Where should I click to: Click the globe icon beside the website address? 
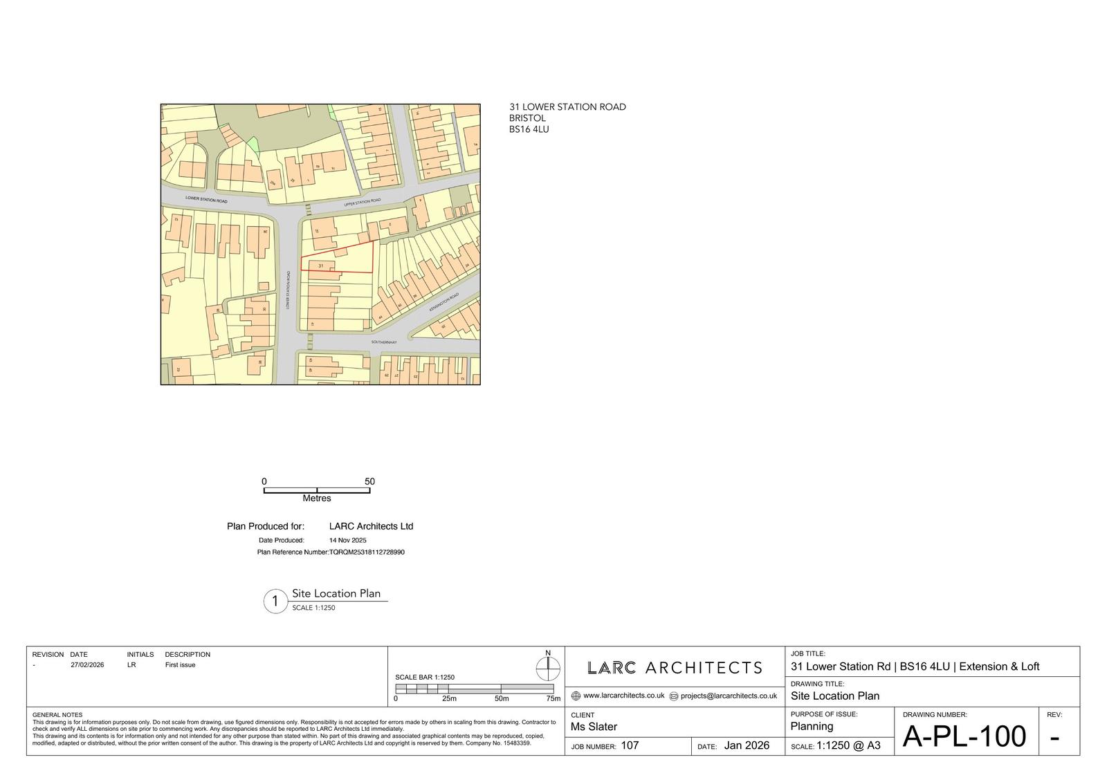tap(576, 696)
